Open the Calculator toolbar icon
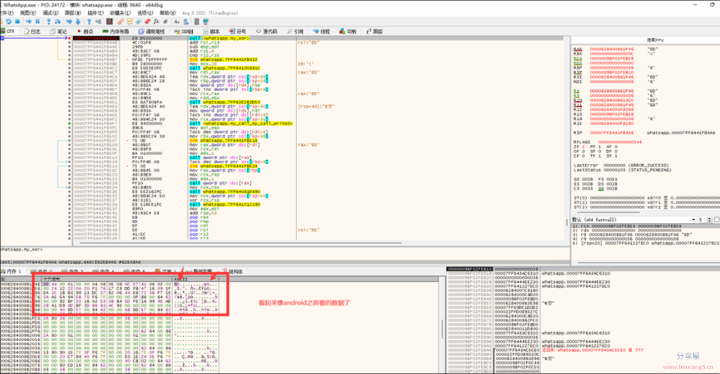Viewport: 720px width, 374px height. (x=197, y=22)
